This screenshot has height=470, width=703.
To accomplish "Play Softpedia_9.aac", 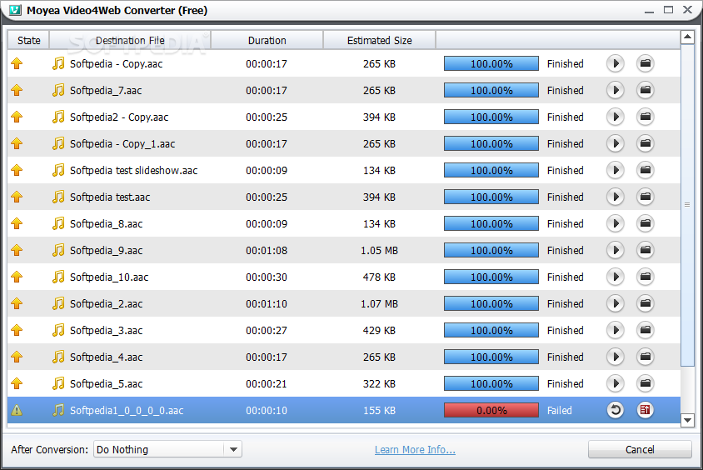I will pos(615,250).
